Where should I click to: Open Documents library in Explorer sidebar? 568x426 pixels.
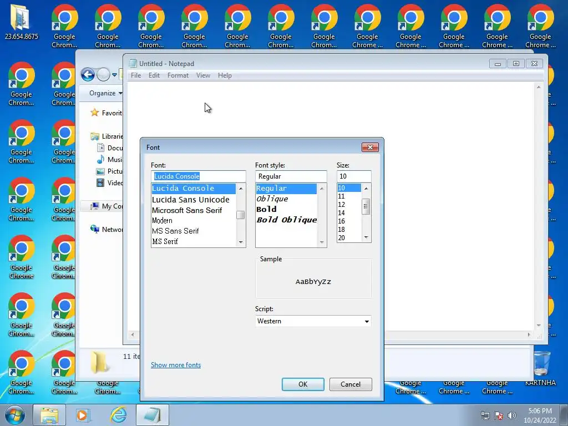point(110,148)
